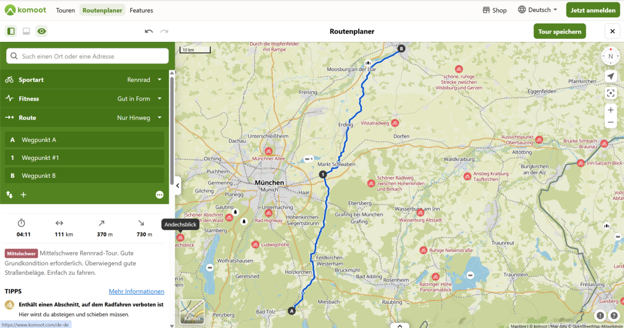Open the Sportart Rennrad dropdown
This screenshot has width=624, height=328.
(x=85, y=80)
